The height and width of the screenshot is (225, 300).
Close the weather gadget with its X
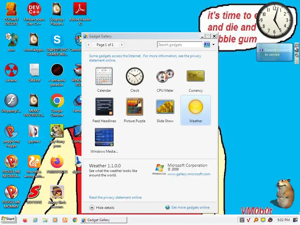tap(297, 45)
